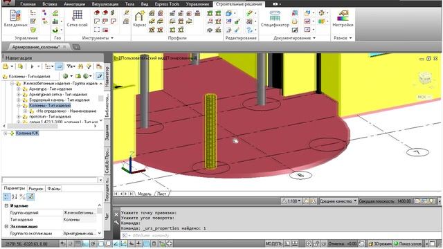Image resolution: width=443 pixels, height=249 pixels.
Task: Click the green curved arrow icon in Гео group
Action: pos(55,29)
